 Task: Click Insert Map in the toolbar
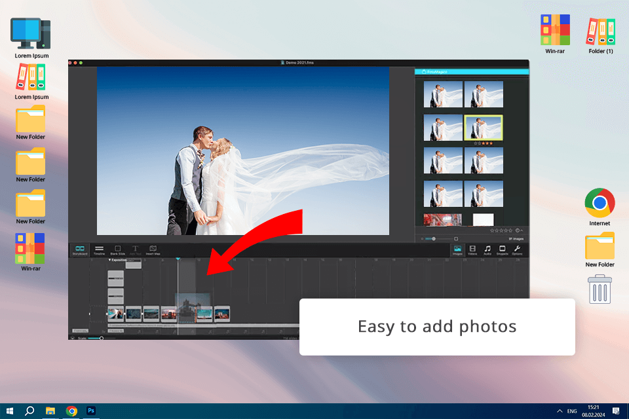pyautogui.click(x=153, y=250)
